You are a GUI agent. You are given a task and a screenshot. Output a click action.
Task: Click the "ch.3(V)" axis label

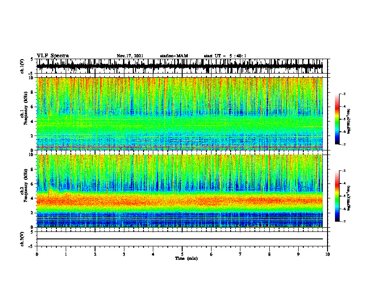click(x=22, y=239)
